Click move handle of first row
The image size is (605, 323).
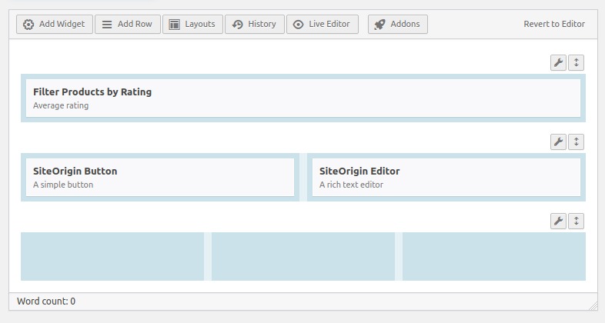pos(576,63)
